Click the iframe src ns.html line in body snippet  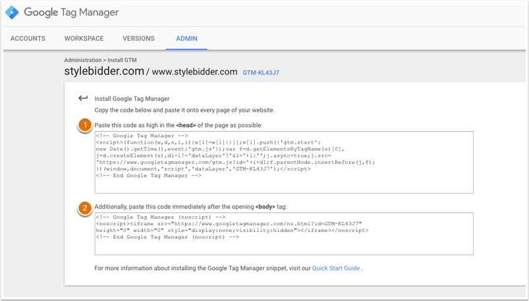[229, 224]
